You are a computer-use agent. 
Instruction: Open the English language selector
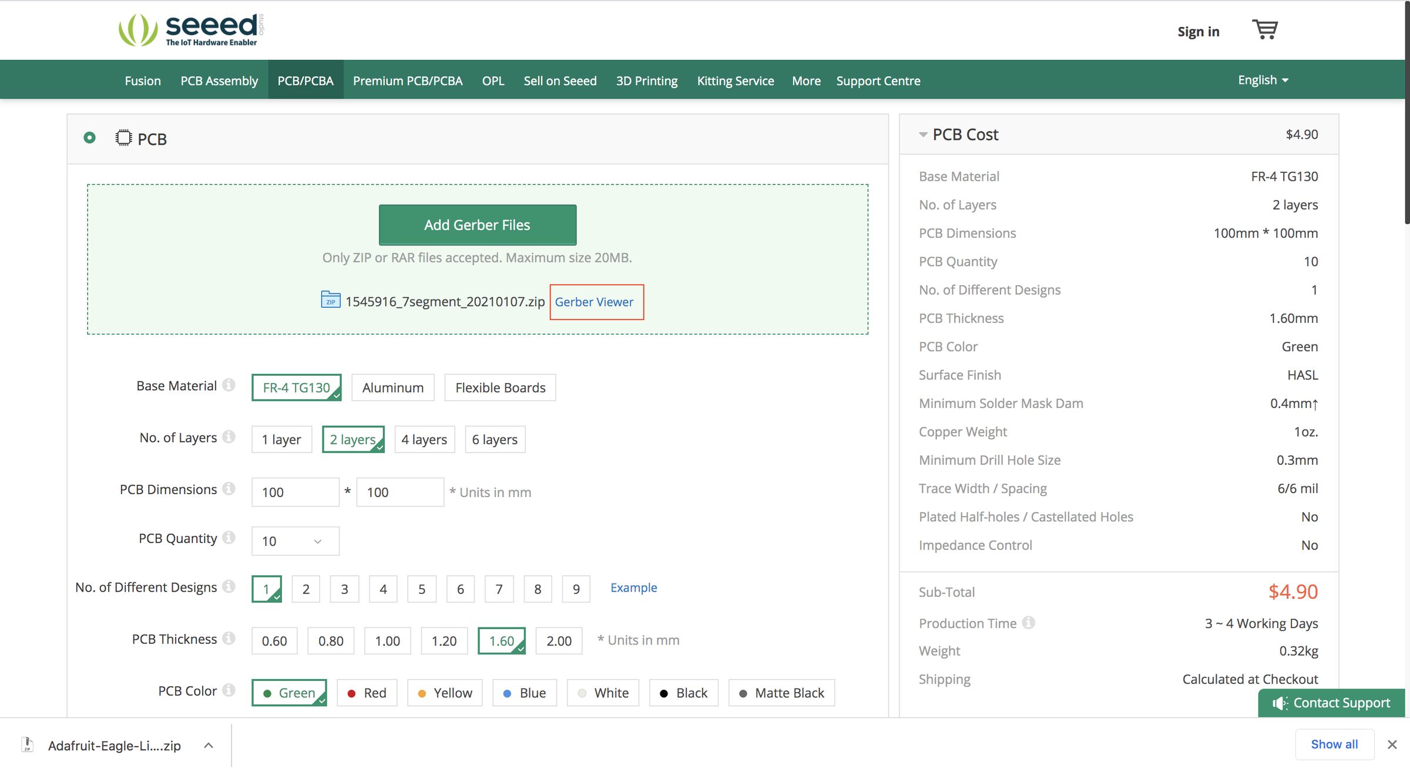coord(1263,80)
